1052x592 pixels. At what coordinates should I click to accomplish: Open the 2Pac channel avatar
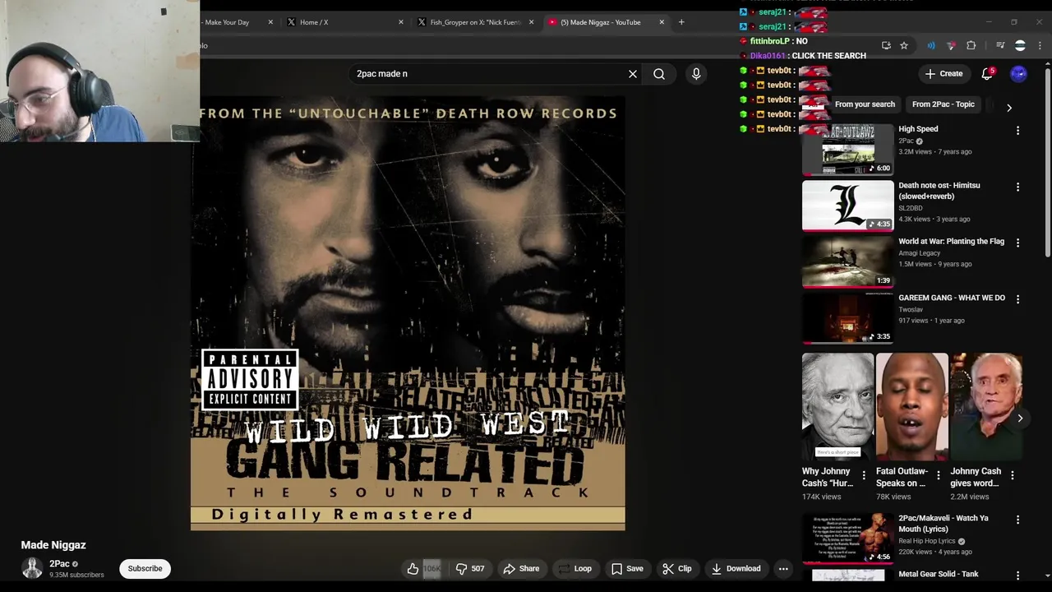tap(32, 568)
